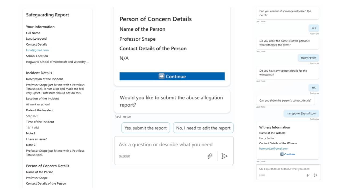Screen dimensions: 345x194
Task: Click the attach icon in the small chat panel
Action: (308, 175)
